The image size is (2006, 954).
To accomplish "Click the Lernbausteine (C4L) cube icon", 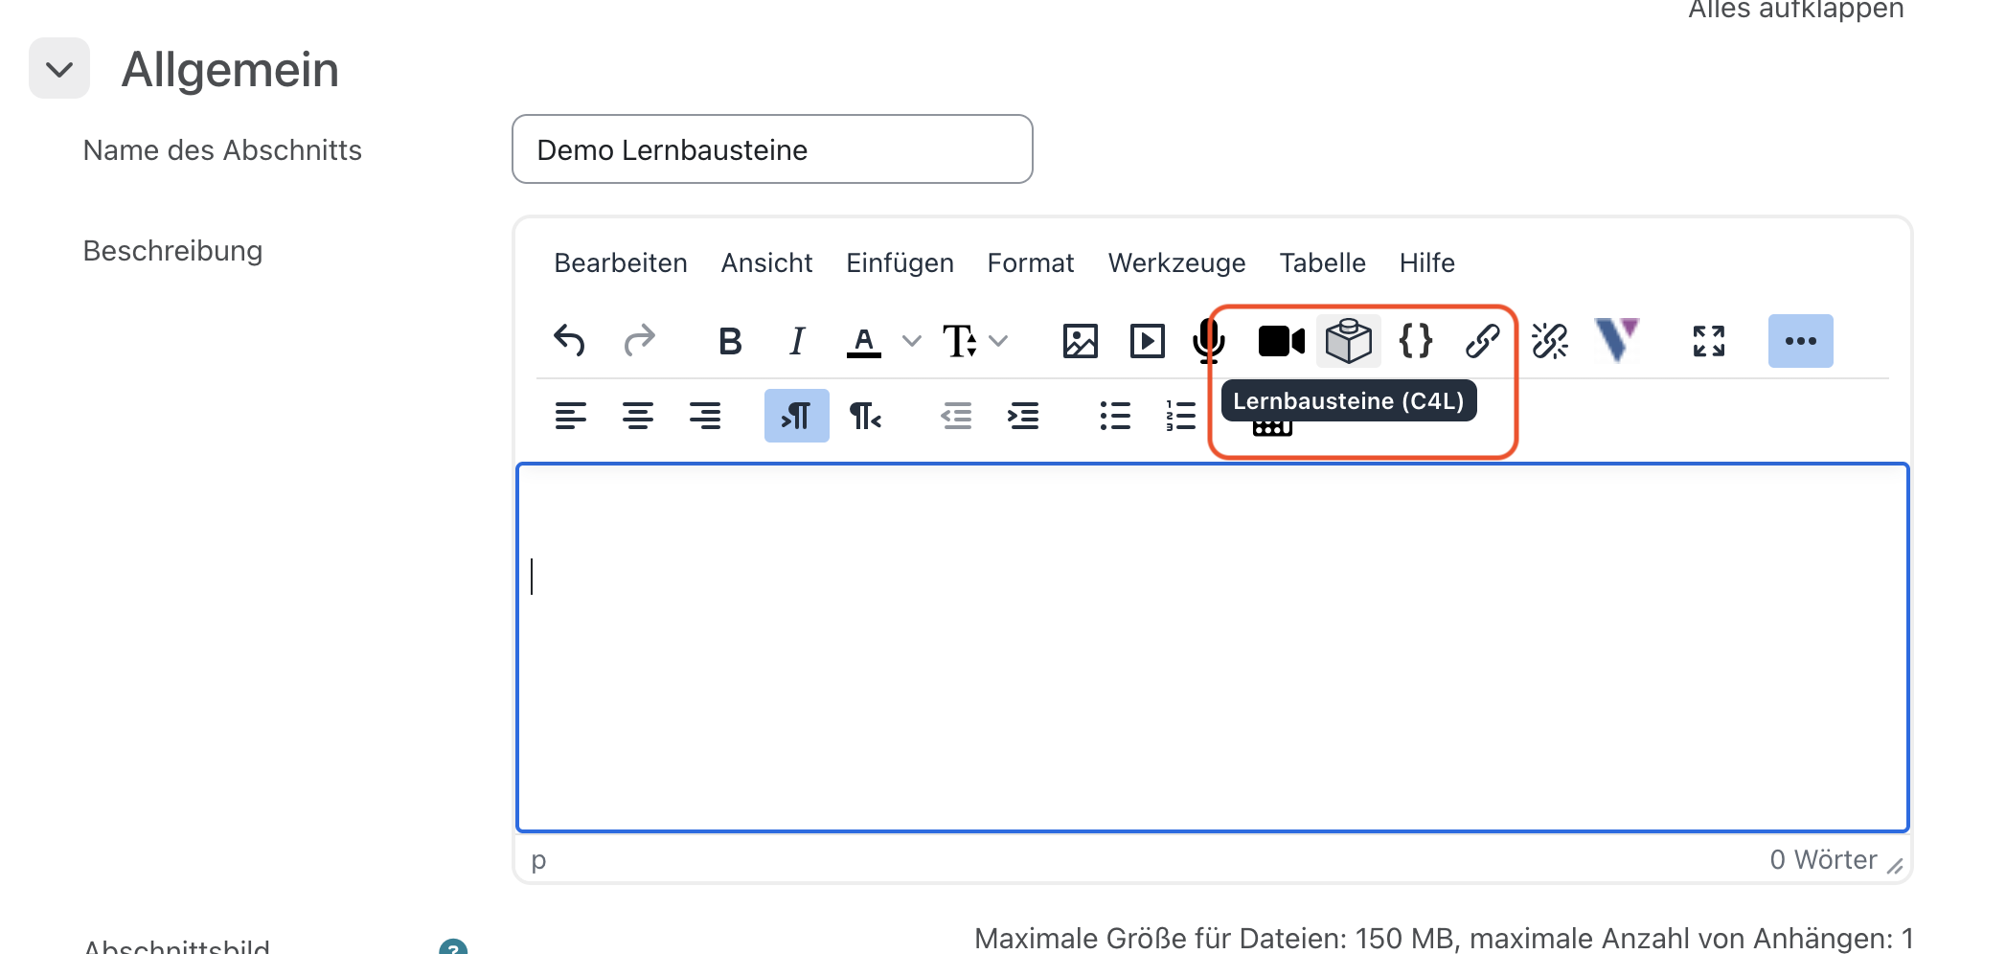I will (1348, 341).
